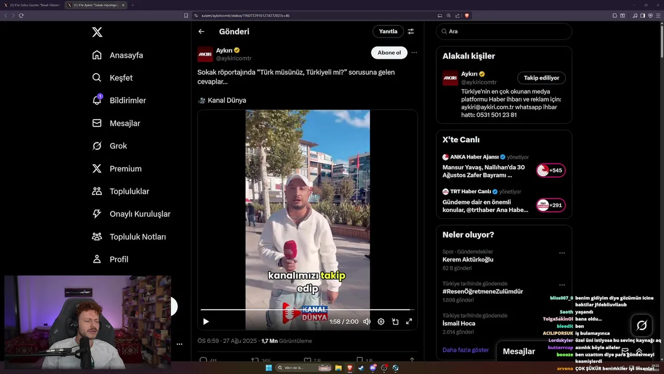Open Keşfet explore page
The width and height of the screenshot is (664, 374).
(112, 78)
